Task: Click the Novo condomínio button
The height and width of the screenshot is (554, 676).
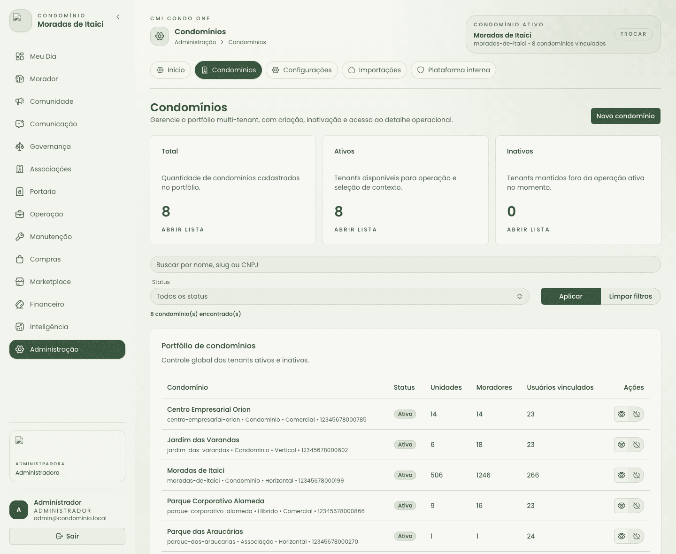Action: [625, 116]
